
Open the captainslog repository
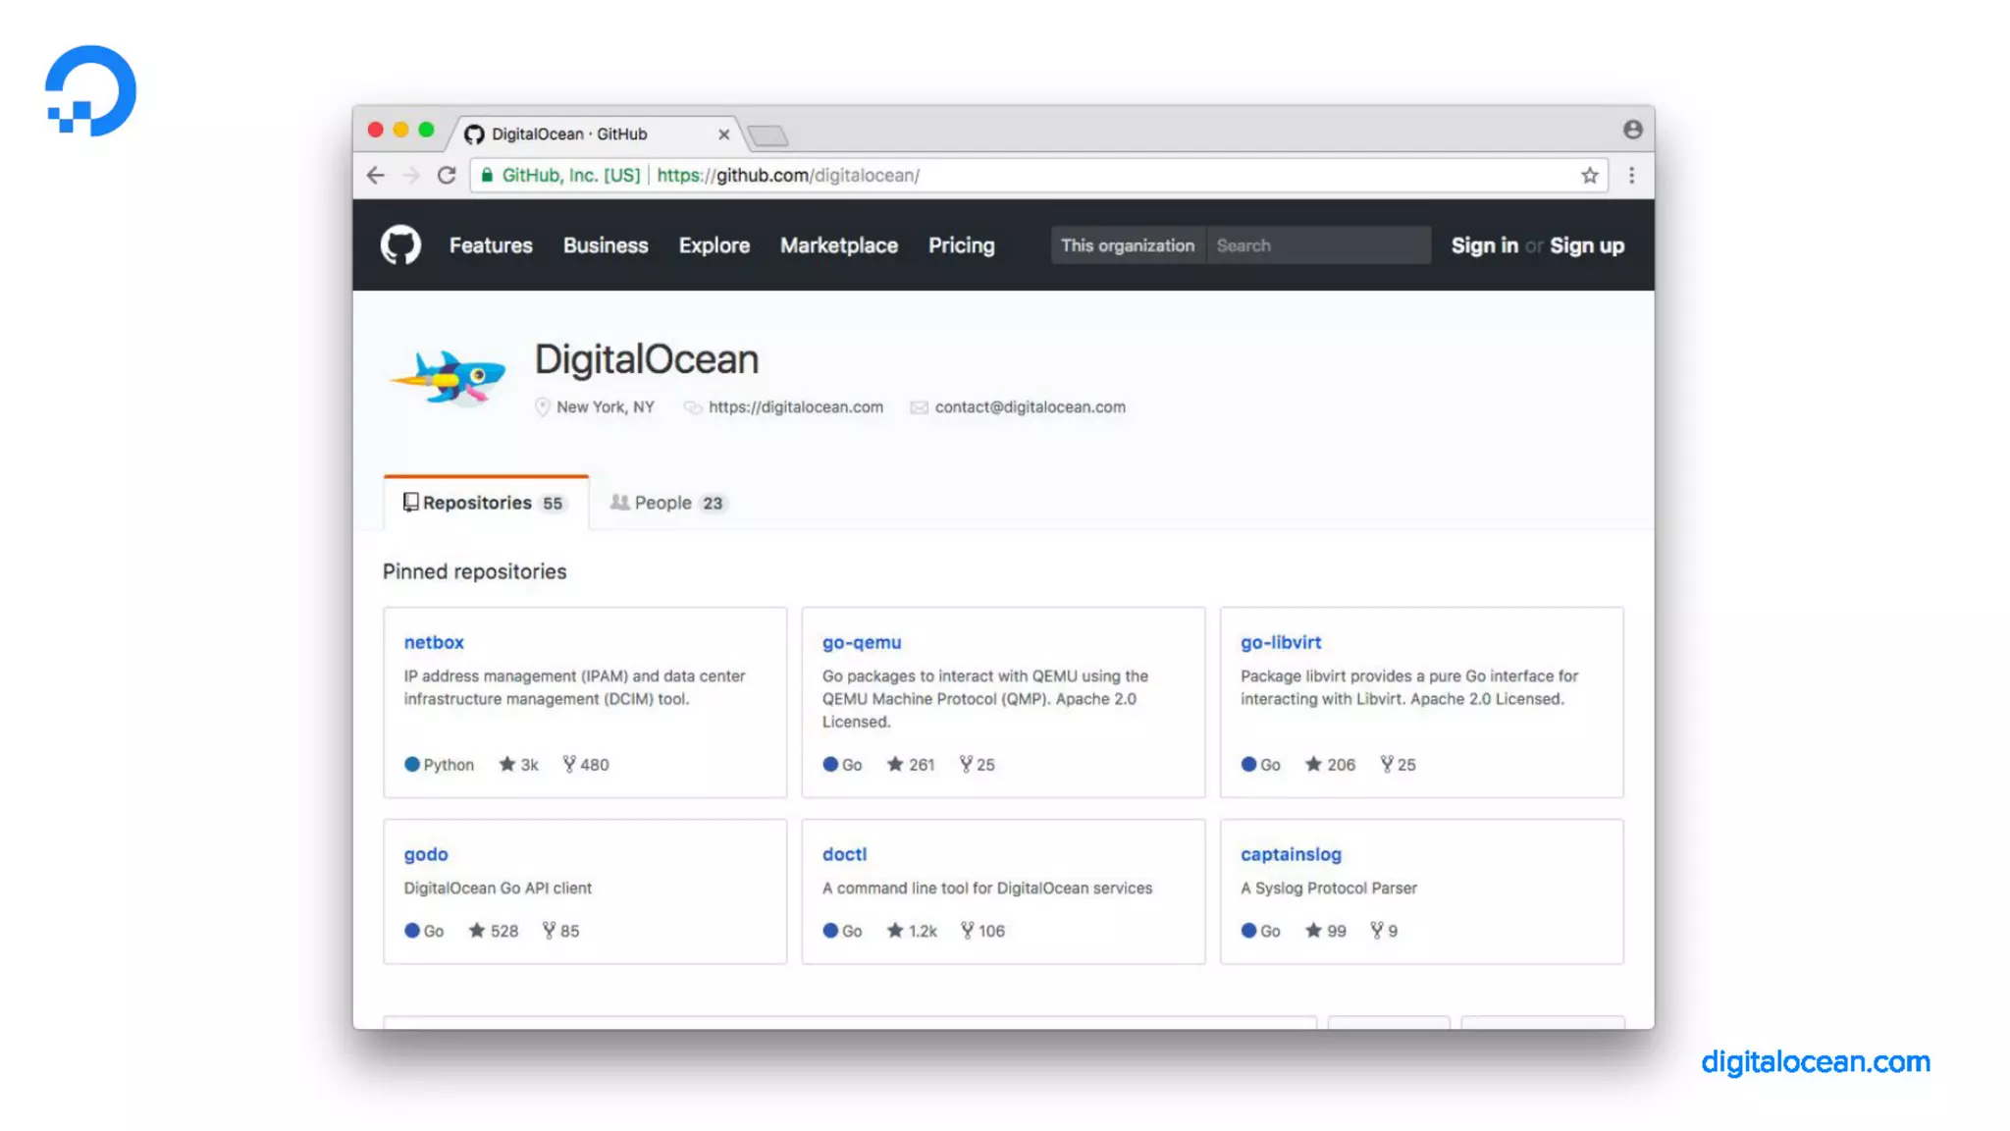[x=1291, y=854]
